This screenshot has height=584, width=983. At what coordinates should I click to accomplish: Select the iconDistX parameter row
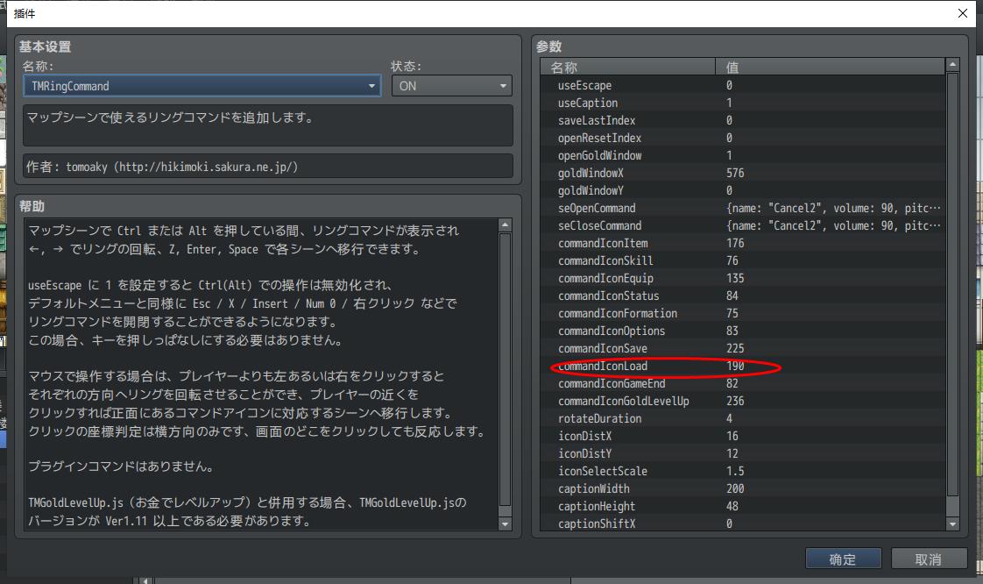click(x=743, y=437)
